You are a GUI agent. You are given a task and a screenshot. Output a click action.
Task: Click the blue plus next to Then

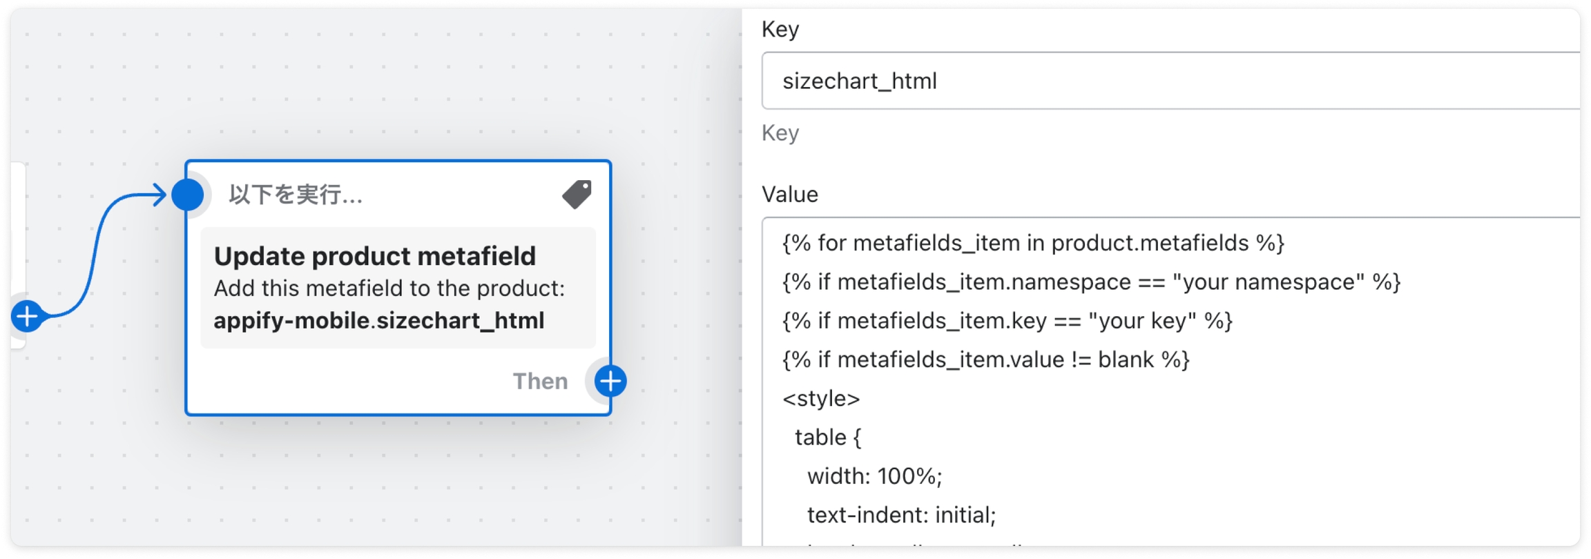coord(610,381)
